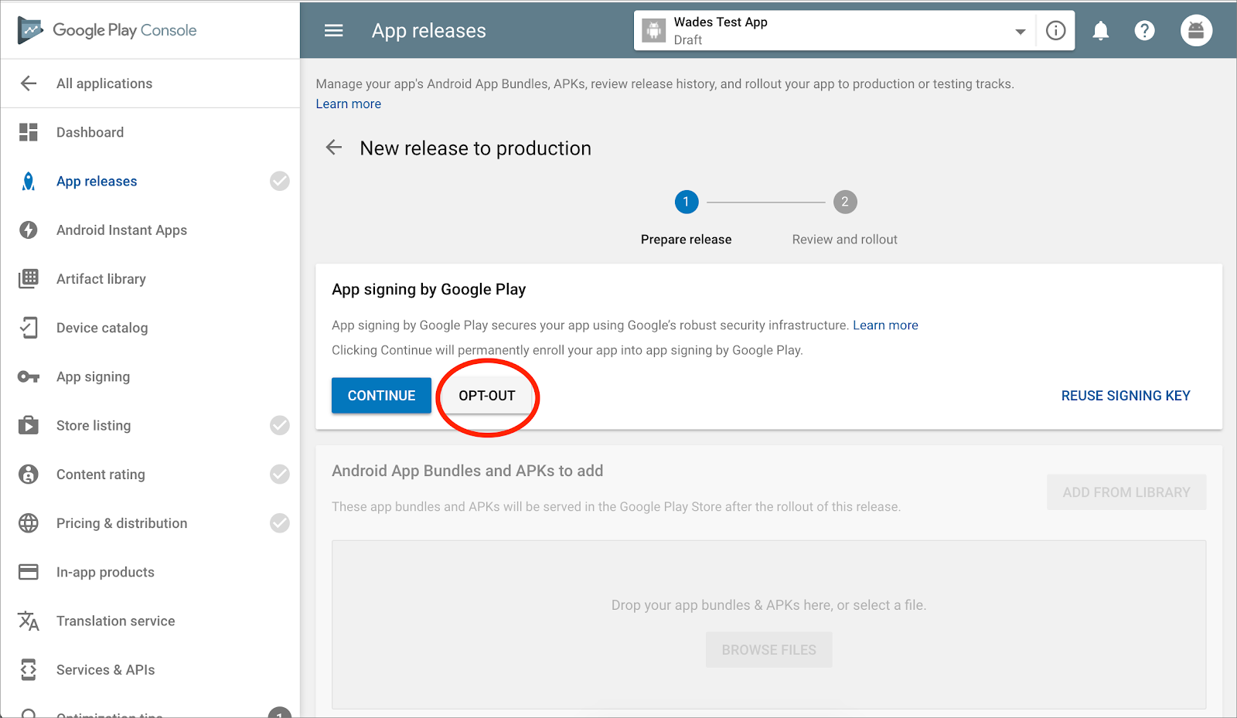Viewport: 1237px width, 718px height.
Task: Click the OPT-OUT button
Action: pos(487,395)
